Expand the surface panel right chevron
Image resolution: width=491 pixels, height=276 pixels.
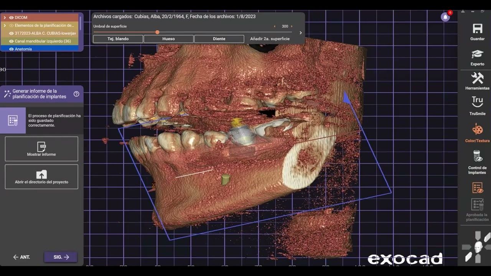300,33
